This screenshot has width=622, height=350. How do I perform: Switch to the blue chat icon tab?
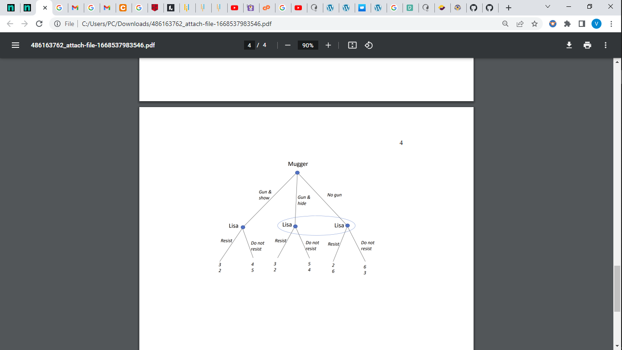click(x=362, y=8)
